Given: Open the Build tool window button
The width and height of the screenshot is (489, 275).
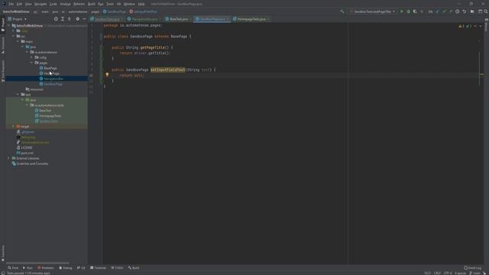Looking at the screenshot, I should [134, 268].
